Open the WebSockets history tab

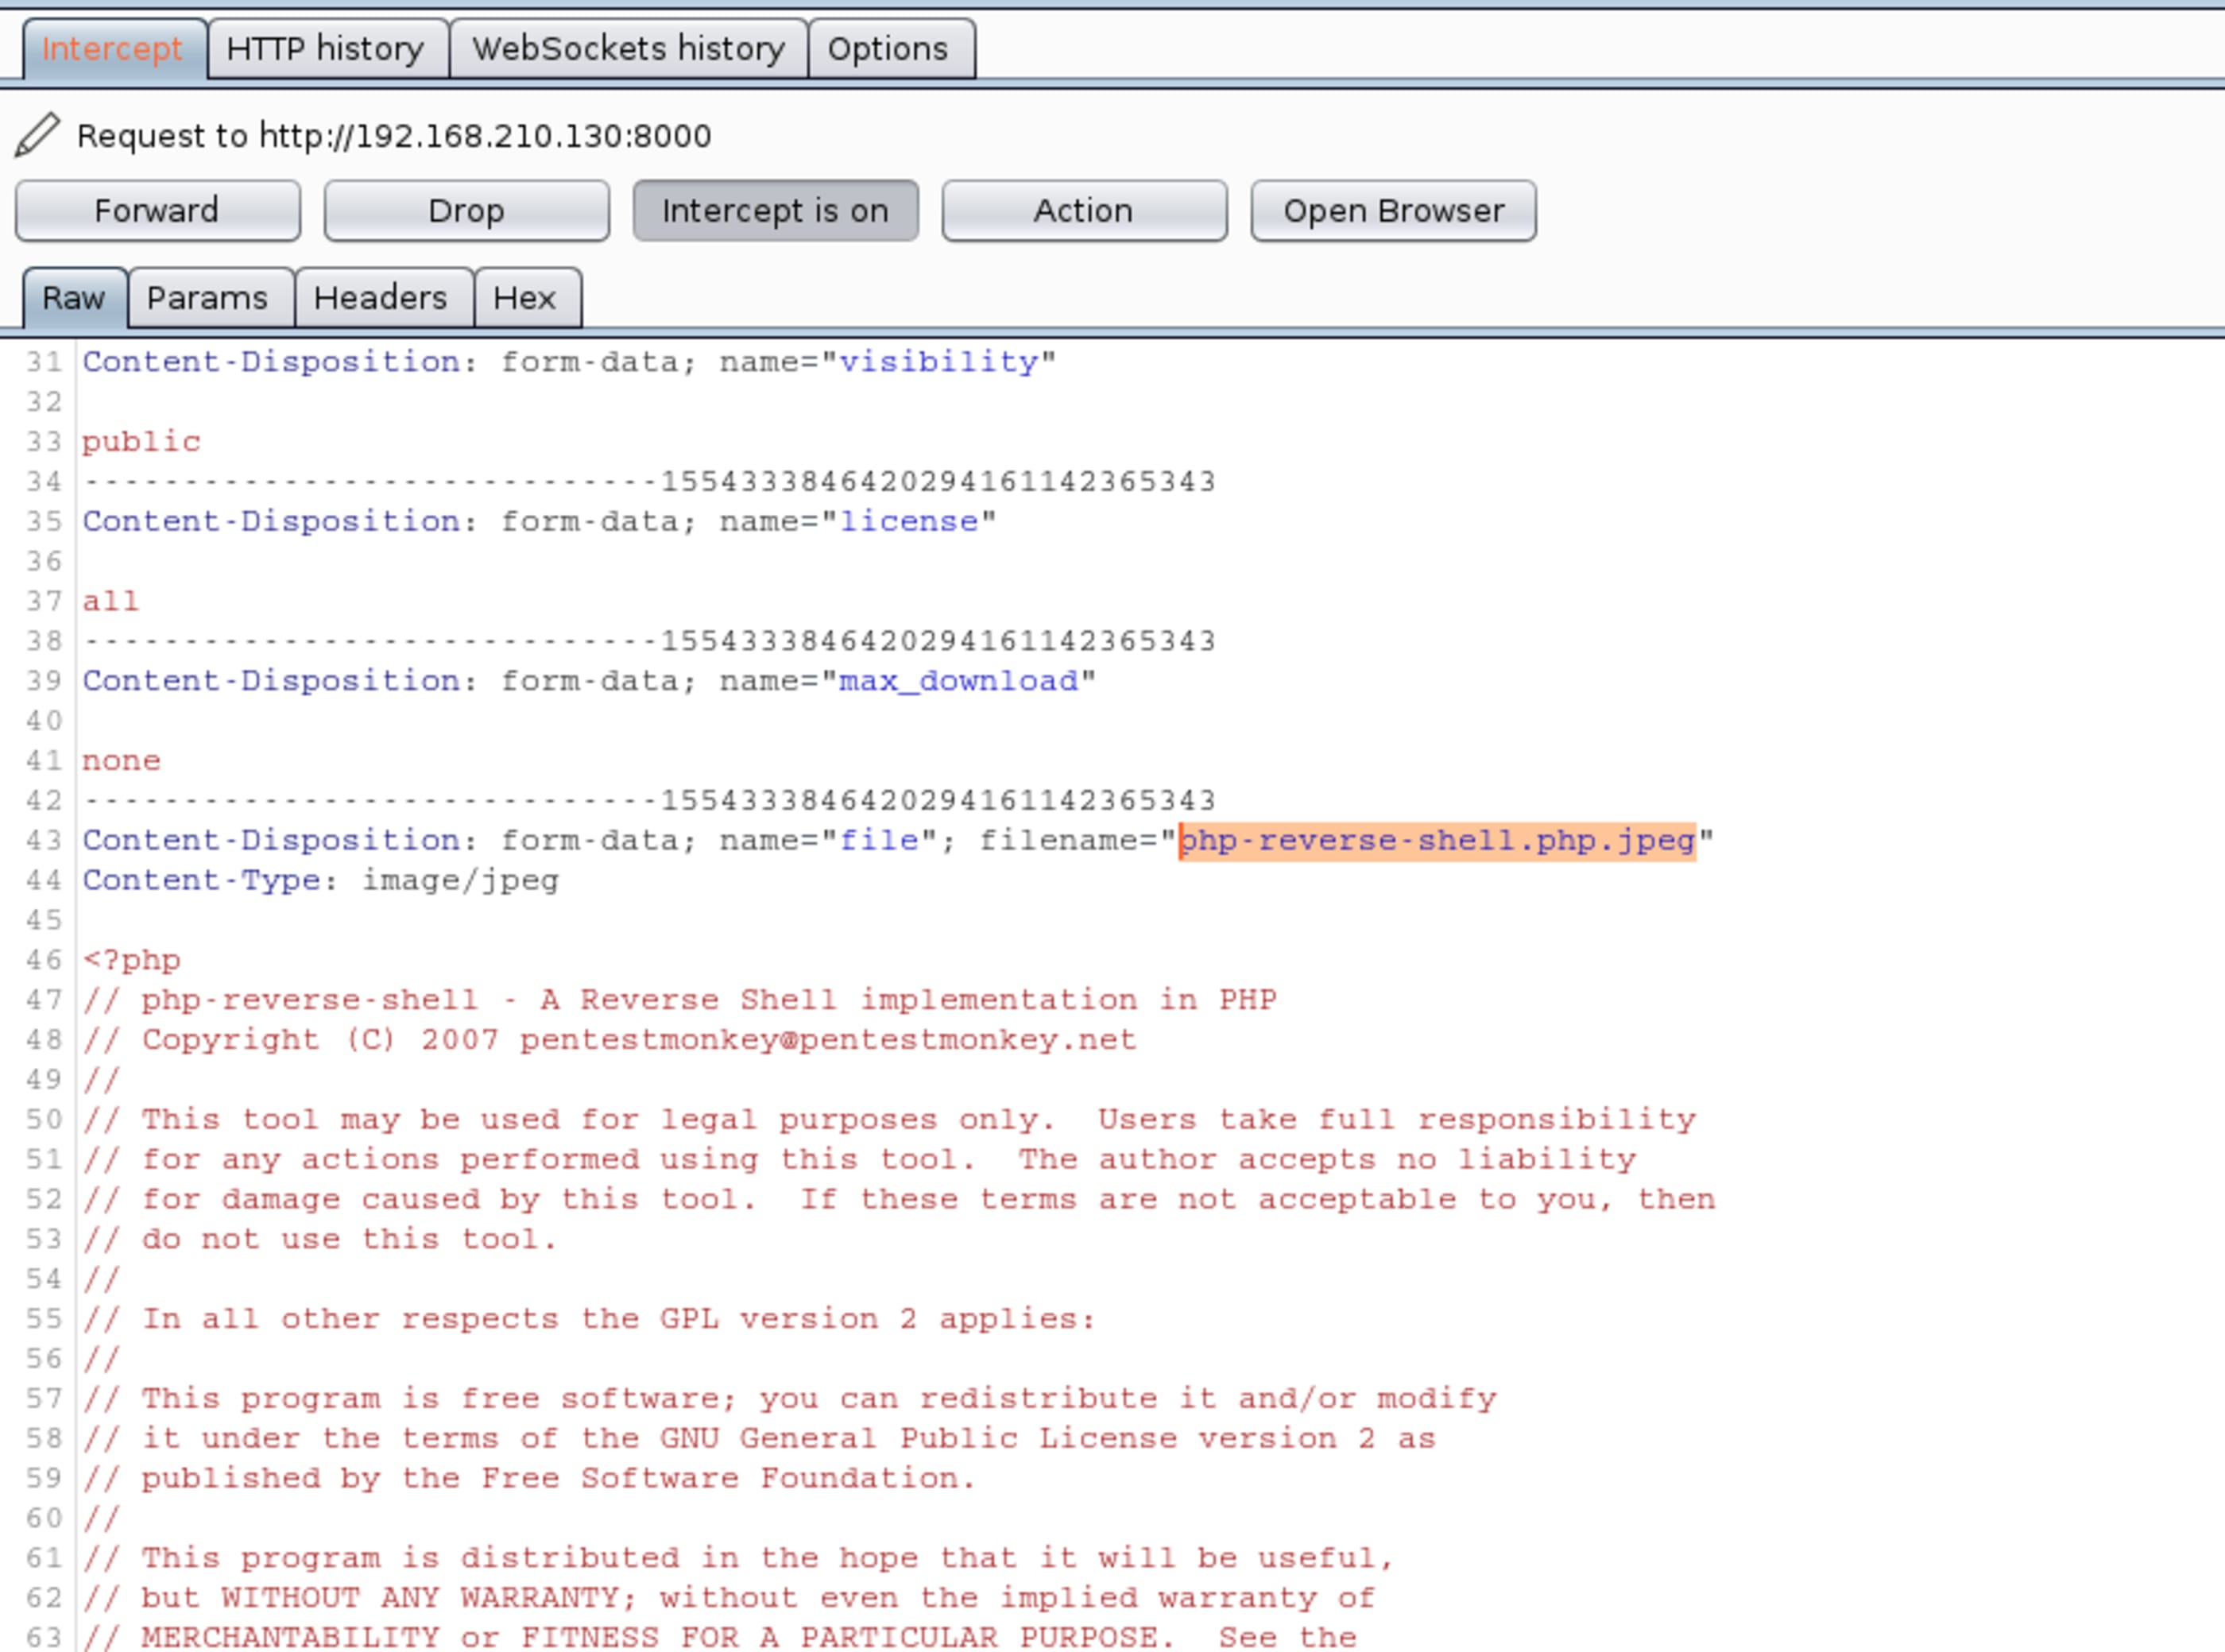pyautogui.click(x=628, y=48)
